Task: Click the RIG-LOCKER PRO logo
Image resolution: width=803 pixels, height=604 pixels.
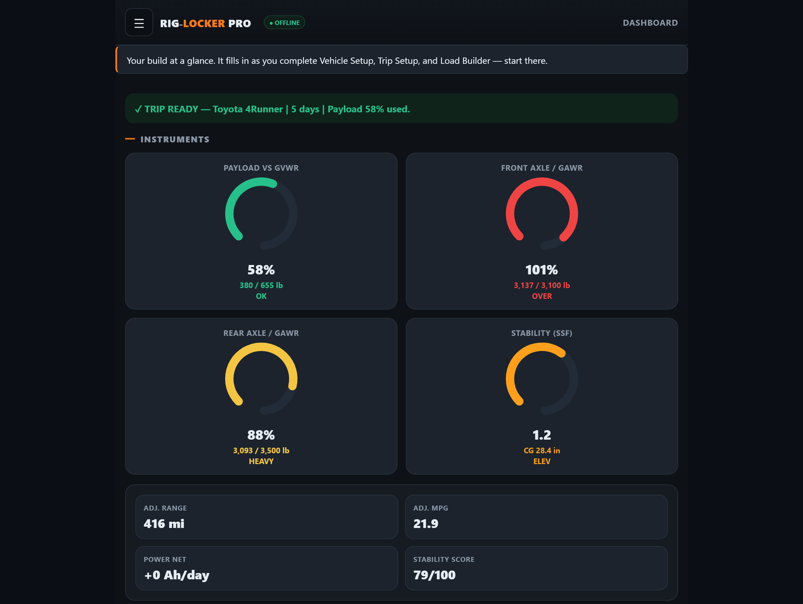Action: click(x=205, y=23)
